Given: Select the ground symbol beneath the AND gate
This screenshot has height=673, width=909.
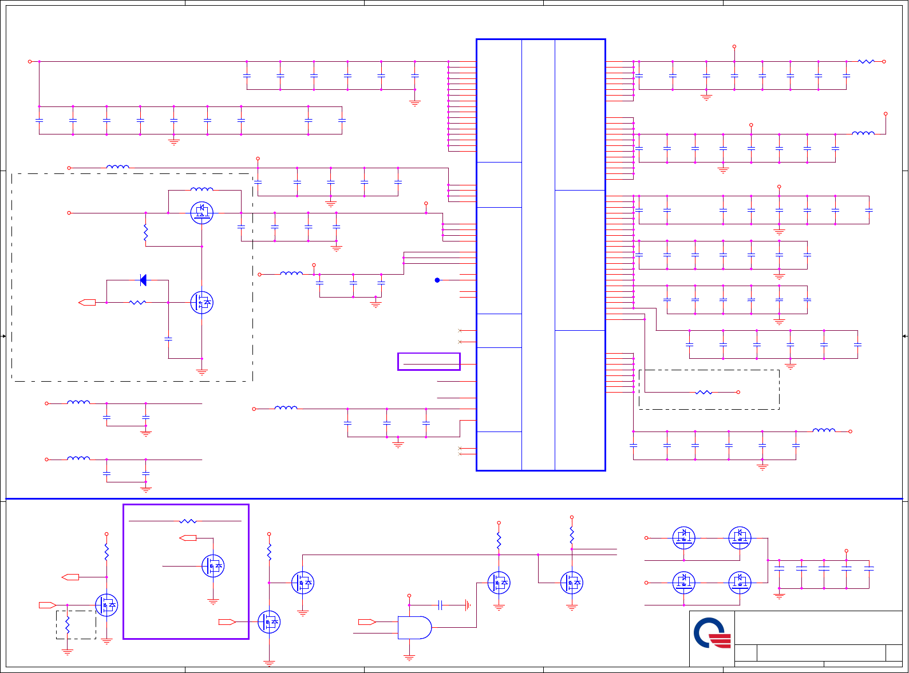Looking at the screenshot, I should pos(409,658).
